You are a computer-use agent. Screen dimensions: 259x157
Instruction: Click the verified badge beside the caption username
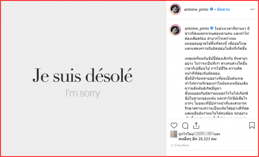pos(211,28)
